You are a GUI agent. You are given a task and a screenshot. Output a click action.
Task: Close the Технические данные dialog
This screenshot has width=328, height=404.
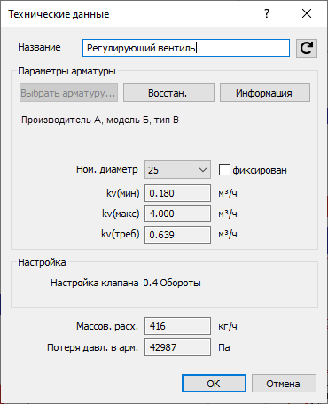[x=307, y=13]
